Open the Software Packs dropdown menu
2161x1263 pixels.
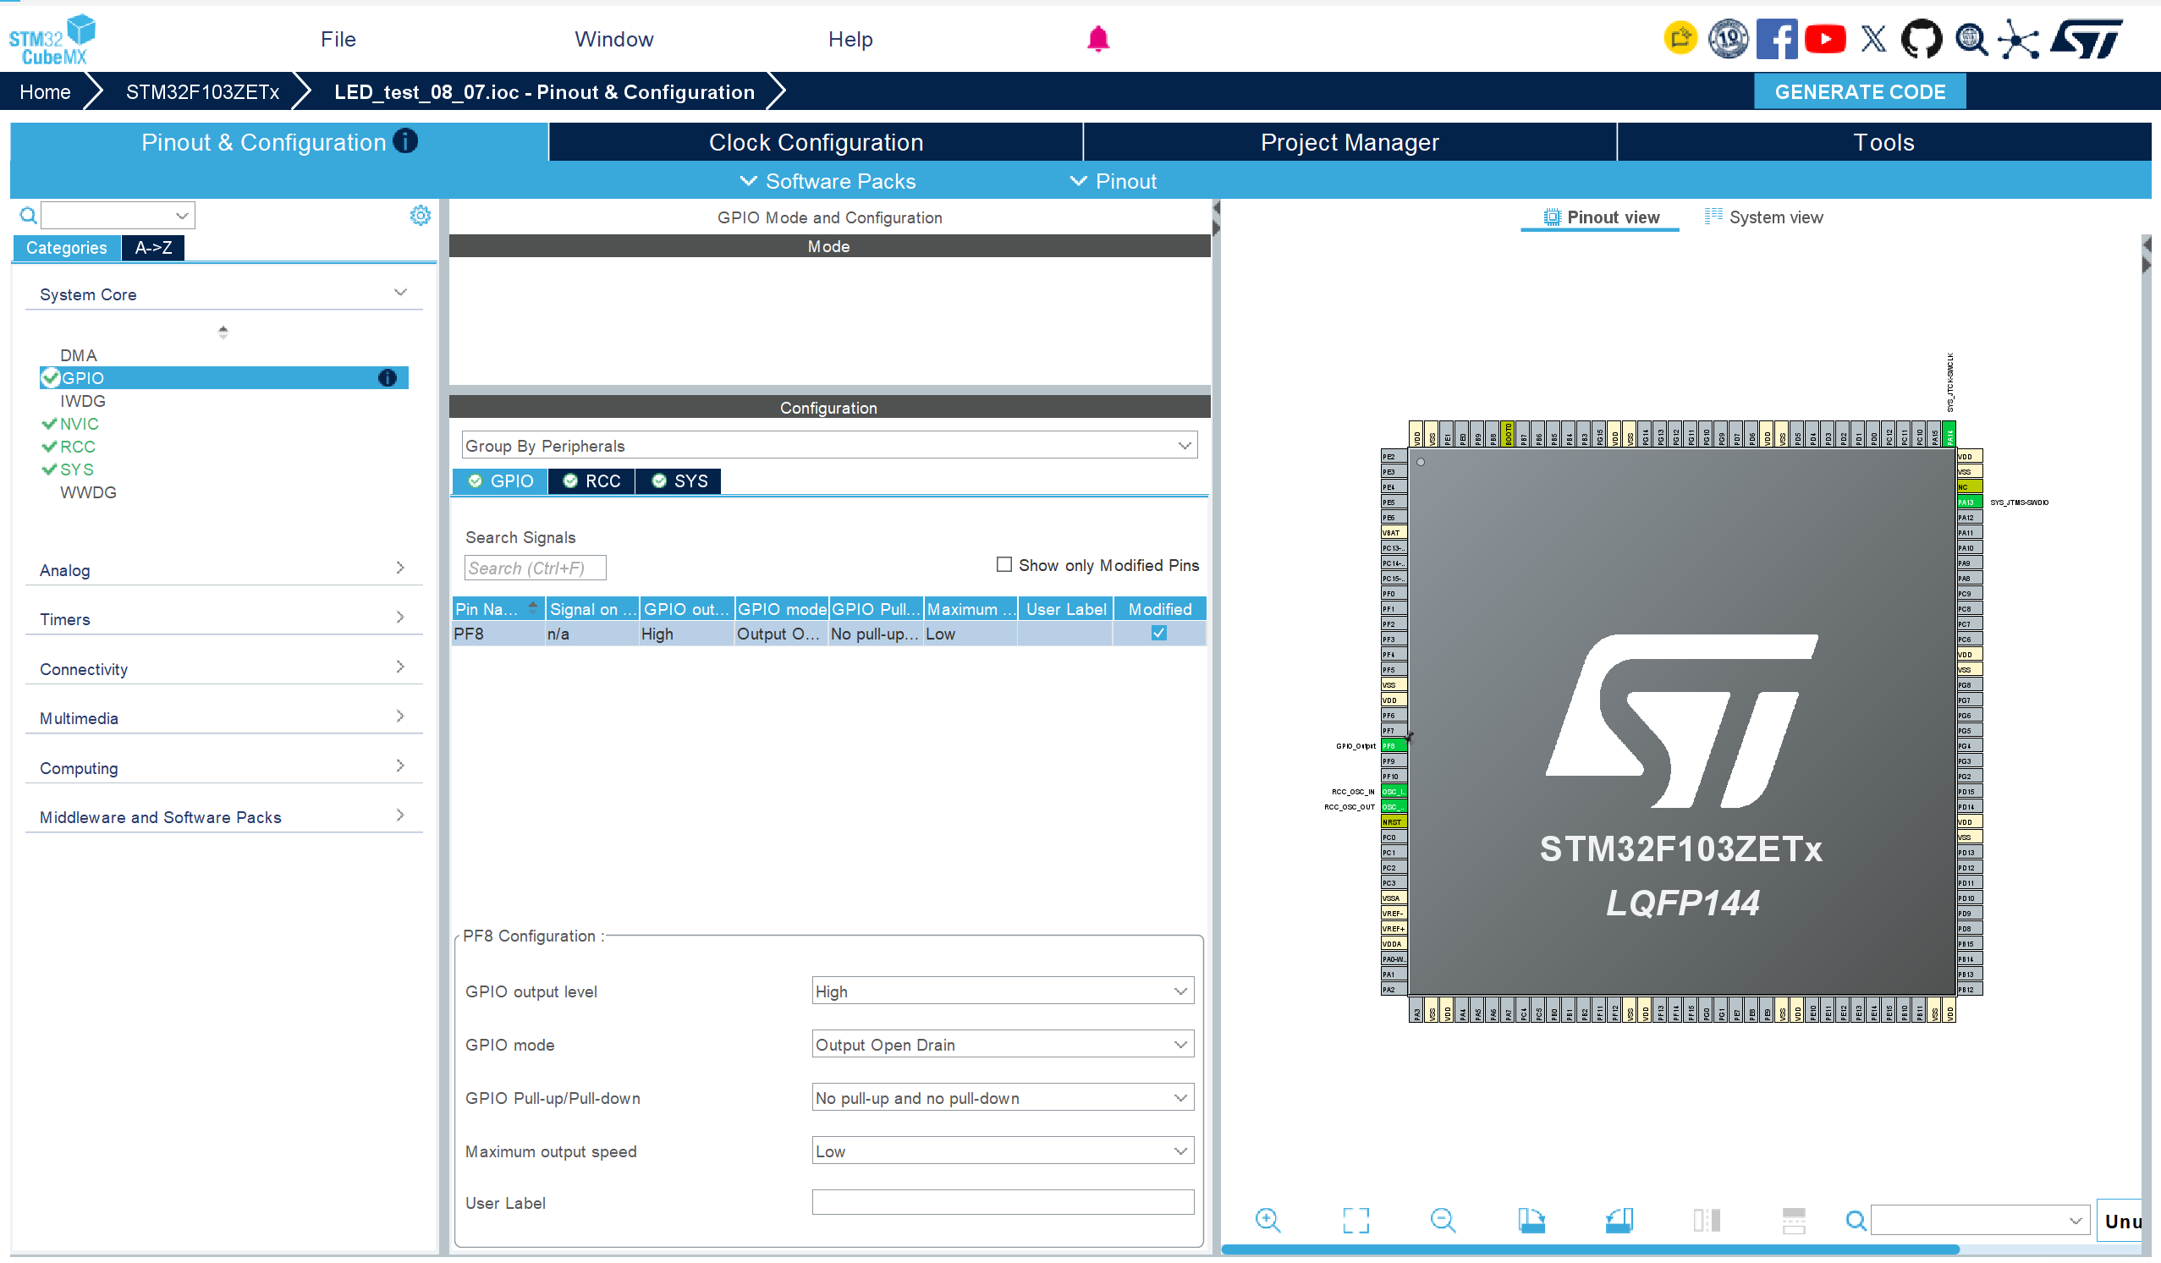(828, 181)
